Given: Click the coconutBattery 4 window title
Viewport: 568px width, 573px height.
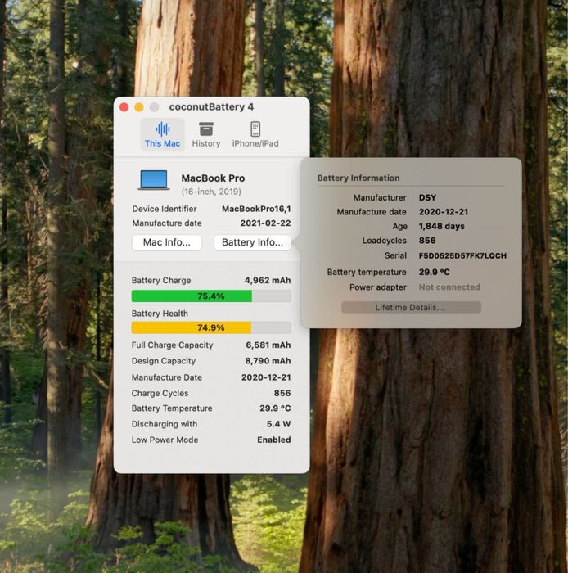Looking at the screenshot, I should [x=211, y=107].
